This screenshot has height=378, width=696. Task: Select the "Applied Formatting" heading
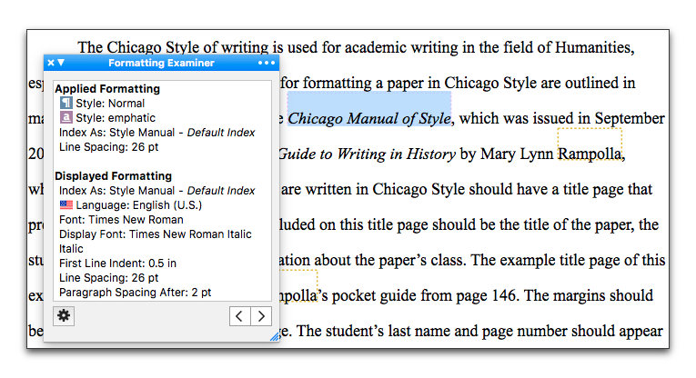[x=107, y=89]
